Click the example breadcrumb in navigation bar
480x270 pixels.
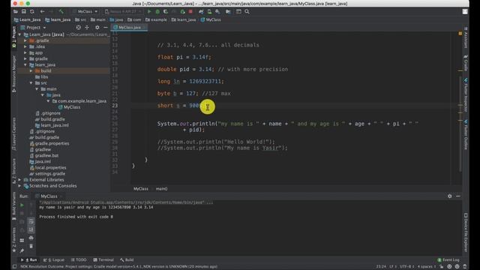pos(156,19)
